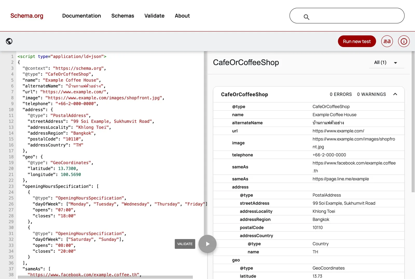
Task: Click the globe icon in the toolbar
Action: click(9, 41)
